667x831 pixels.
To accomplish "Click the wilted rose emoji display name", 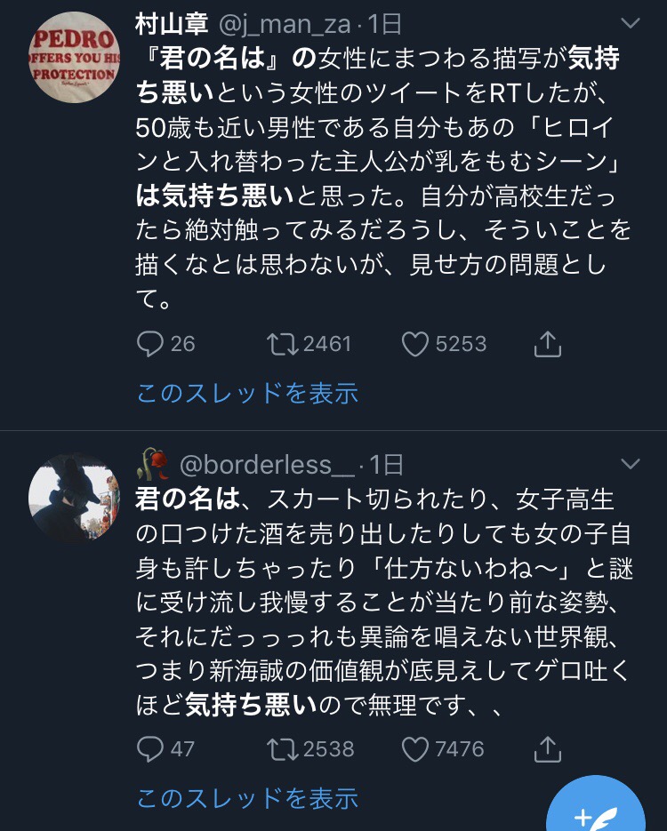I will tap(153, 464).
